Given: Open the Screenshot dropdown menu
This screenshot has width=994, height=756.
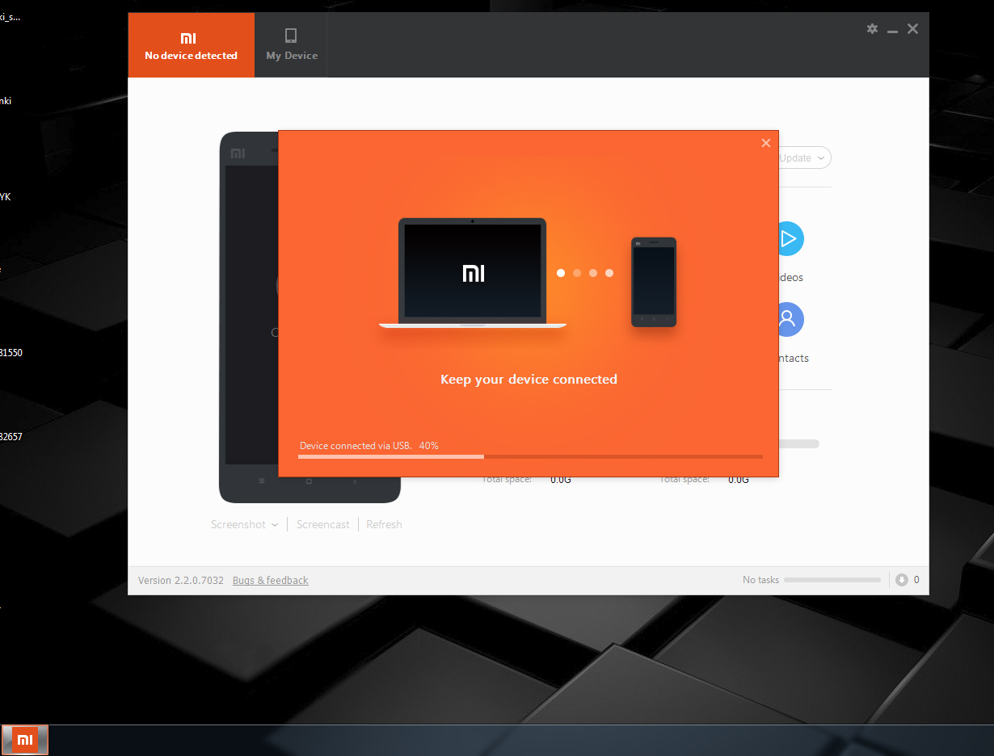Looking at the screenshot, I should coord(244,524).
